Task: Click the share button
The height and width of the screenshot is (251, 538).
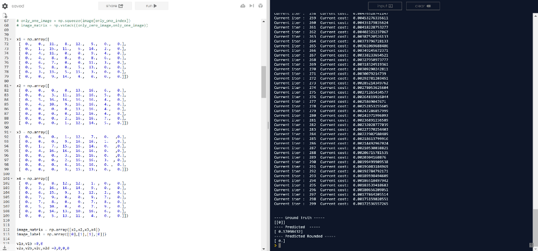Action: (x=115, y=6)
